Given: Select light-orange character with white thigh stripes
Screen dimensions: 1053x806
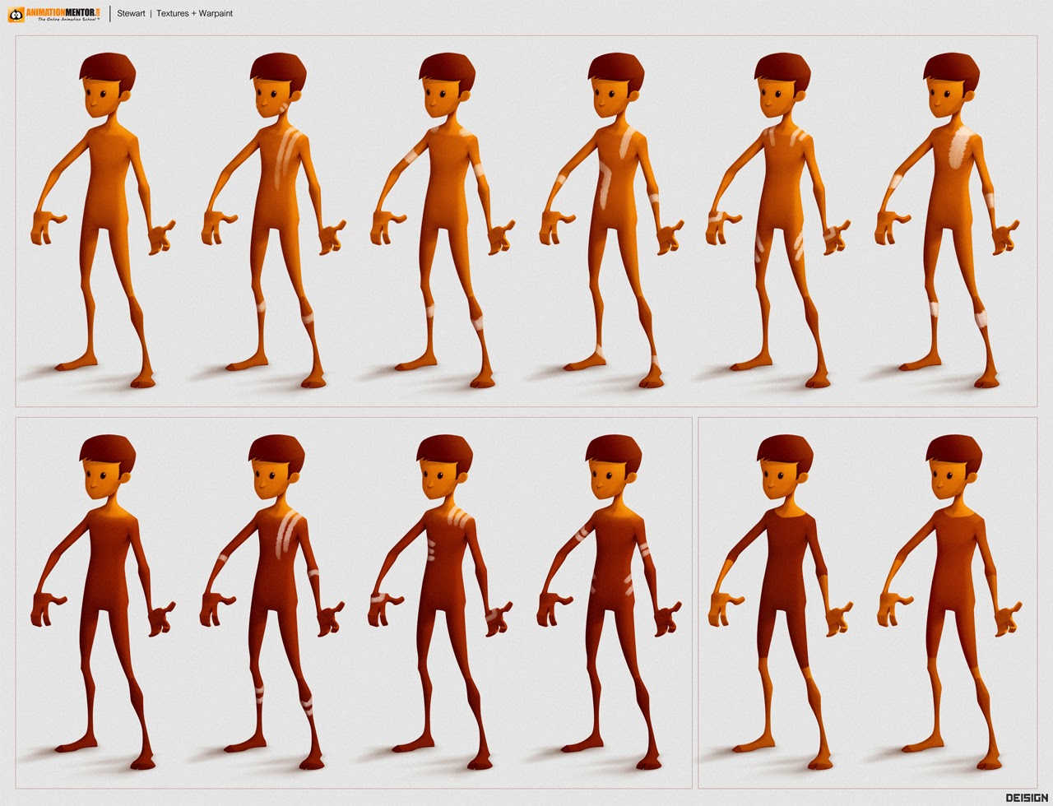Looking at the screenshot, I should [780, 220].
